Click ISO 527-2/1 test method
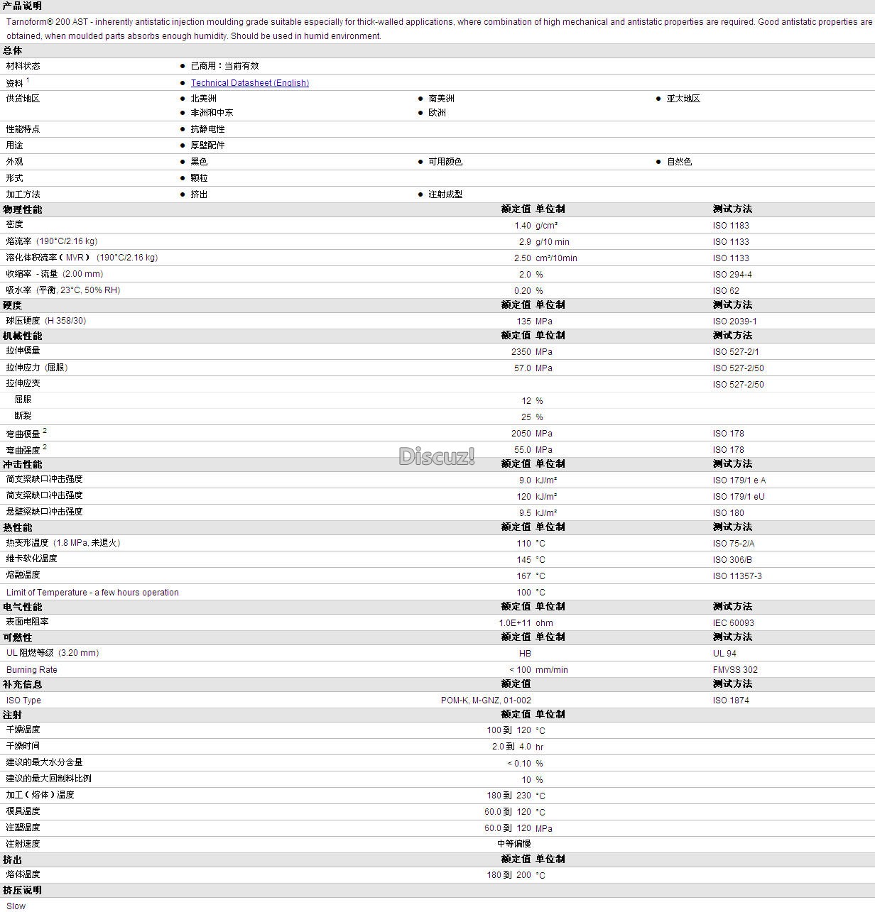The width and height of the screenshot is (875, 912). click(x=736, y=352)
